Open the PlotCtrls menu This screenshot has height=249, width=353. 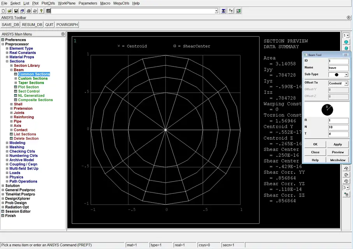[48, 3]
